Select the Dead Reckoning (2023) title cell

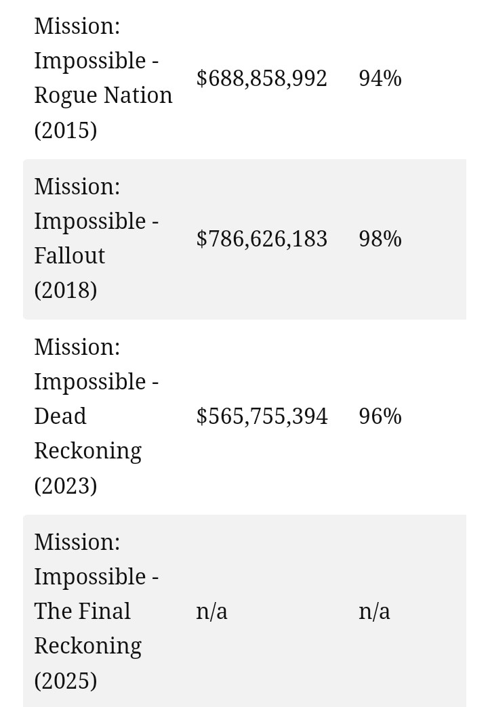pyautogui.click(x=97, y=416)
